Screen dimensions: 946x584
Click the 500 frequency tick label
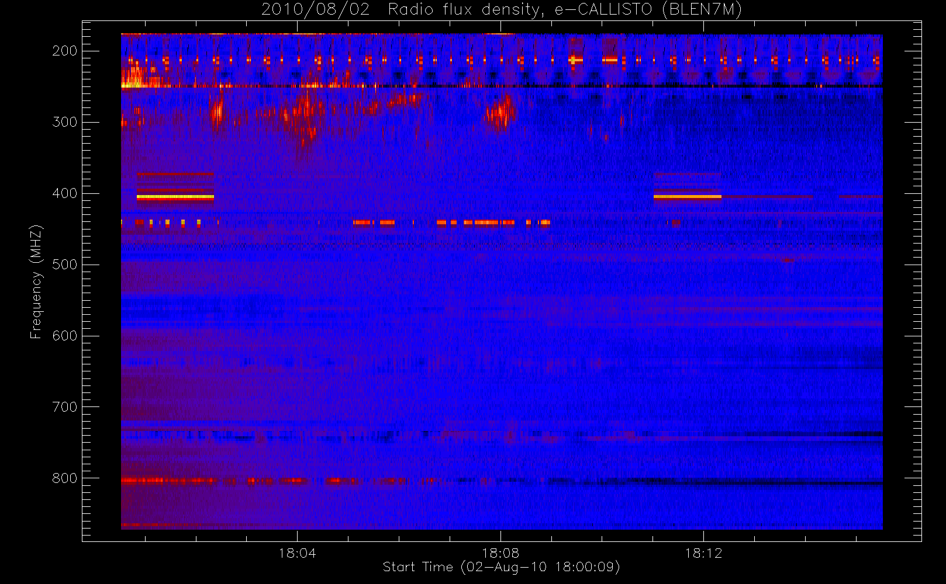click(x=65, y=265)
